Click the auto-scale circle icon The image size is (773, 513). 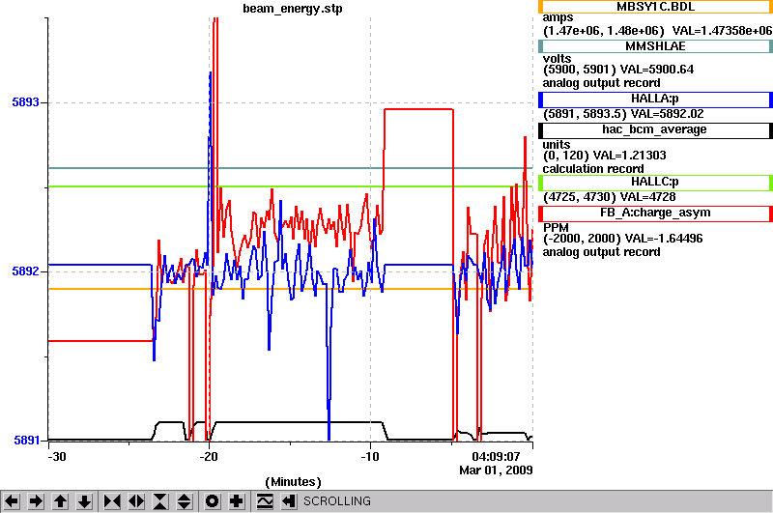212,501
